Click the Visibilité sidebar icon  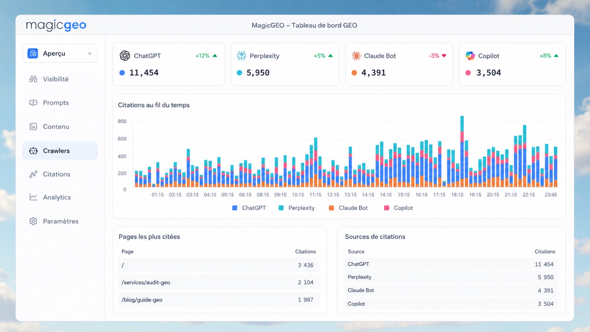pyautogui.click(x=33, y=79)
